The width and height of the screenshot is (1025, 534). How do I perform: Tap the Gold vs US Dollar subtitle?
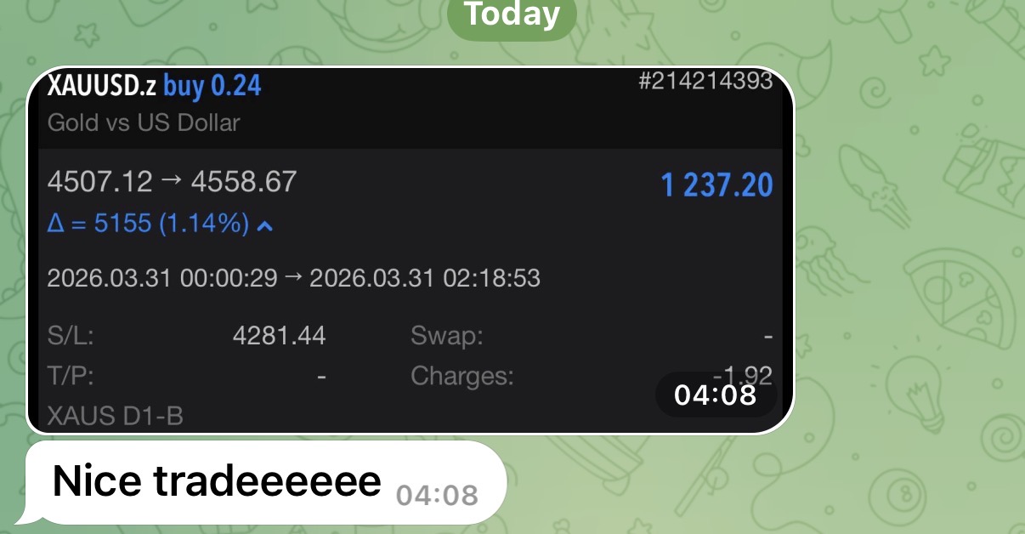click(x=144, y=122)
